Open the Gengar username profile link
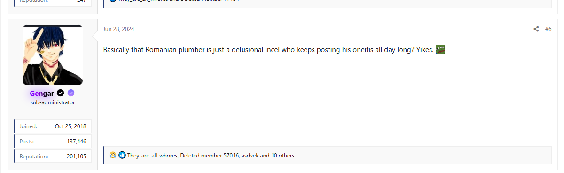This screenshot has width=564, height=173. [42, 93]
